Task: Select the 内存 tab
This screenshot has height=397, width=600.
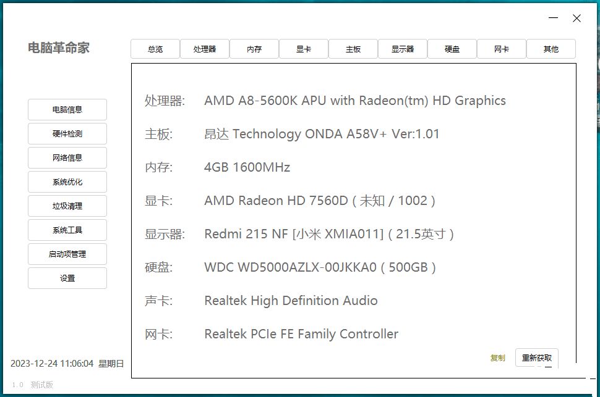Action: click(x=254, y=49)
